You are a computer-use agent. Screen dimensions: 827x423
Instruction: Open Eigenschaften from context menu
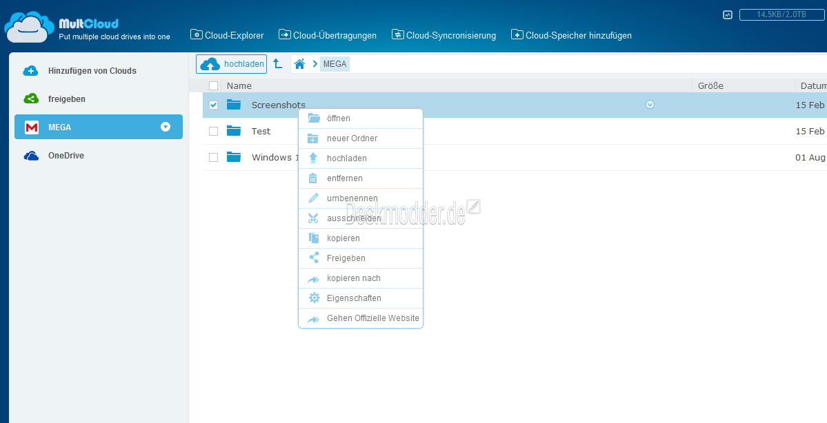361,298
